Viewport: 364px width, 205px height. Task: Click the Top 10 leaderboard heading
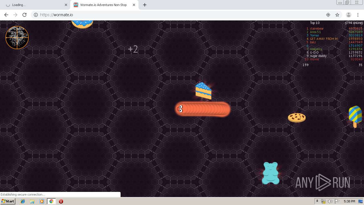click(x=315, y=23)
